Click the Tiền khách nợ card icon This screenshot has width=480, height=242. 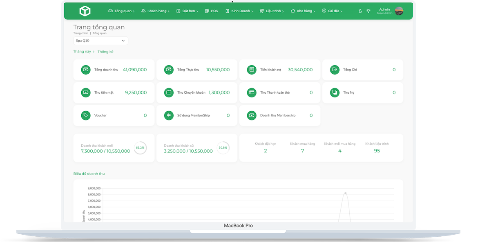[252, 70]
